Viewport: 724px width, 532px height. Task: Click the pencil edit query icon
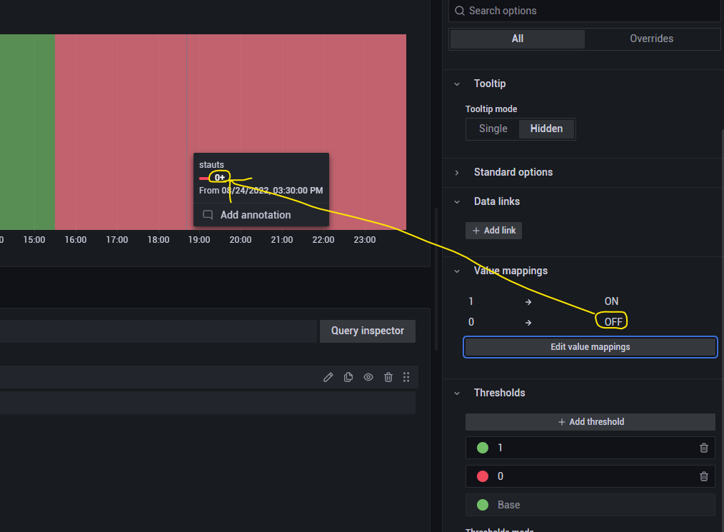pyautogui.click(x=328, y=377)
